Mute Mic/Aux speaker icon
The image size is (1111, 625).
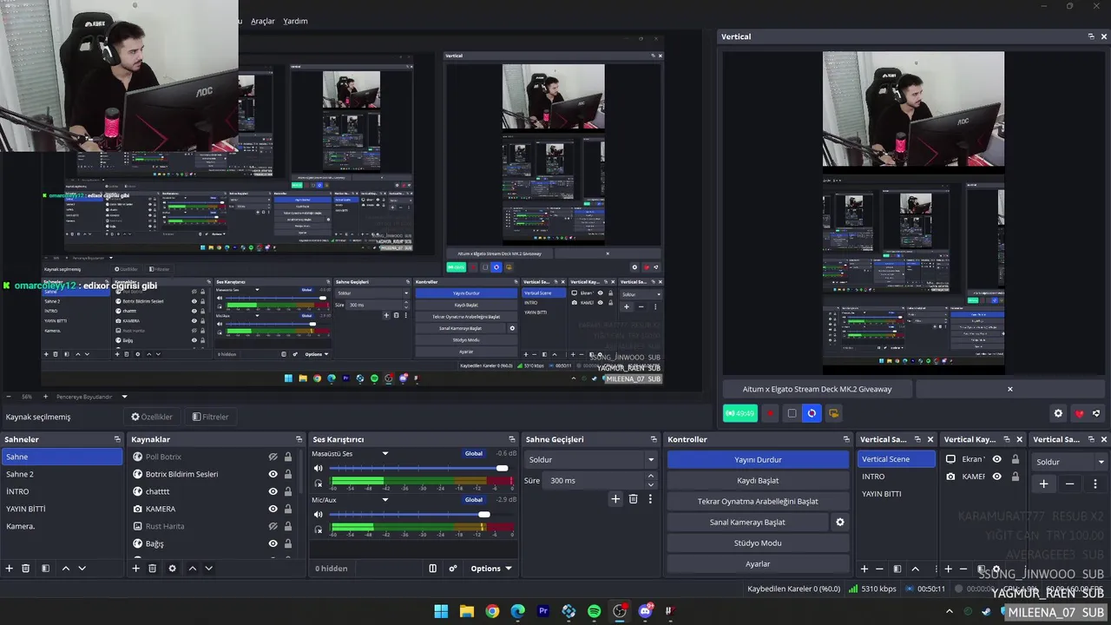[319, 515]
